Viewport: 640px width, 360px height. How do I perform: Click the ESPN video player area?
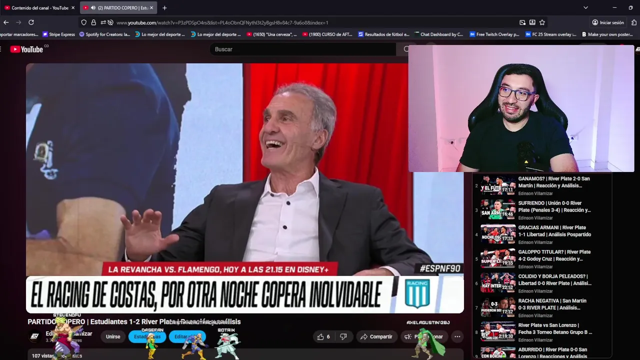coord(245,188)
